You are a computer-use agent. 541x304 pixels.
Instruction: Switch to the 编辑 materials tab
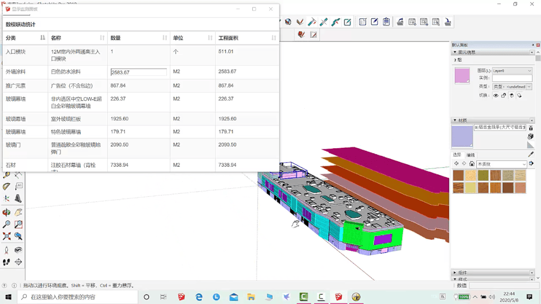pos(470,155)
